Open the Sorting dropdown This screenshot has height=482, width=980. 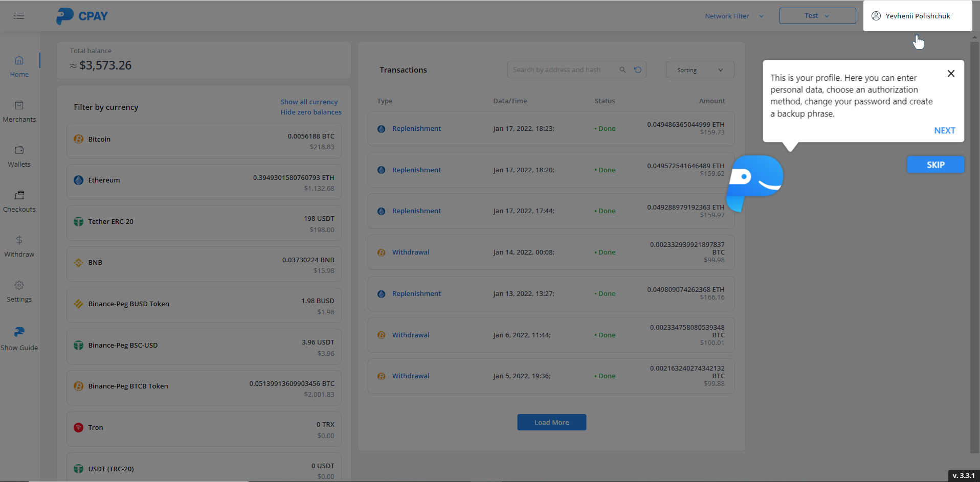tap(700, 70)
